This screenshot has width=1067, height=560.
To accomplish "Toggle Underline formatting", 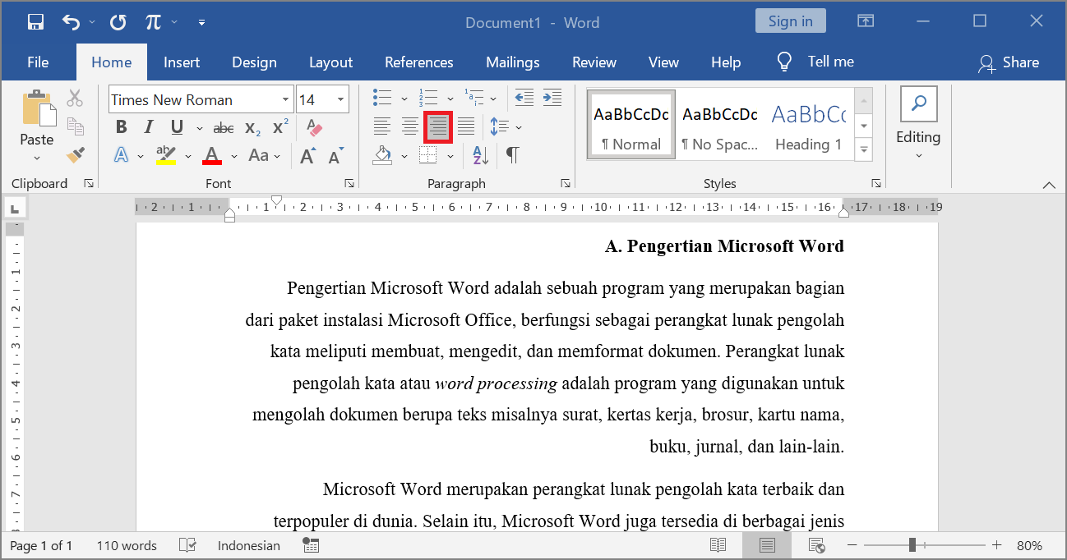I will coord(177,127).
